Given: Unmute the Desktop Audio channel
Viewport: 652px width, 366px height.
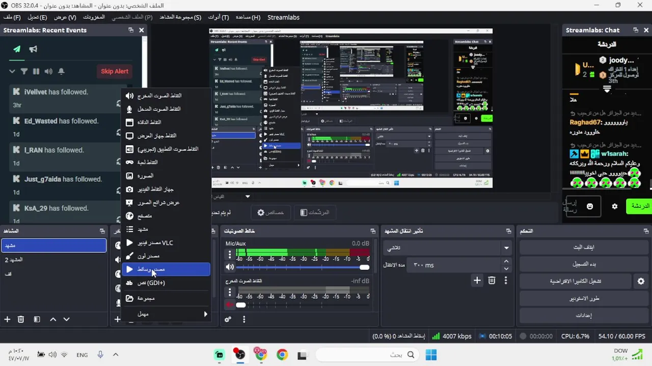Looking at the screenshot, I should (x=230, y=304).
